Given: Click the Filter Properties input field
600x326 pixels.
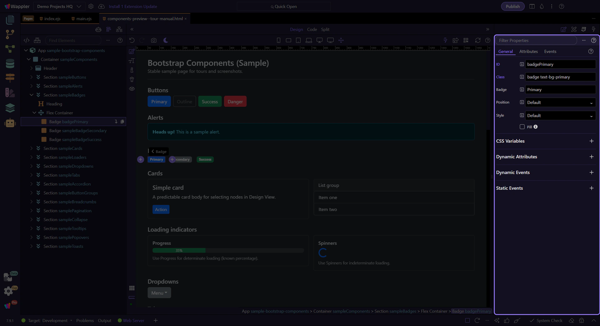Looking at the screenshot, I should pyautogui.click(x=536, y=40).
